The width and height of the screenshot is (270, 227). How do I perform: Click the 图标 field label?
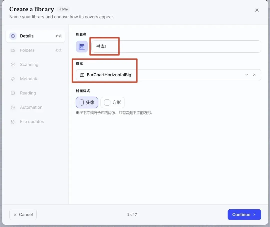pos(79,63)
